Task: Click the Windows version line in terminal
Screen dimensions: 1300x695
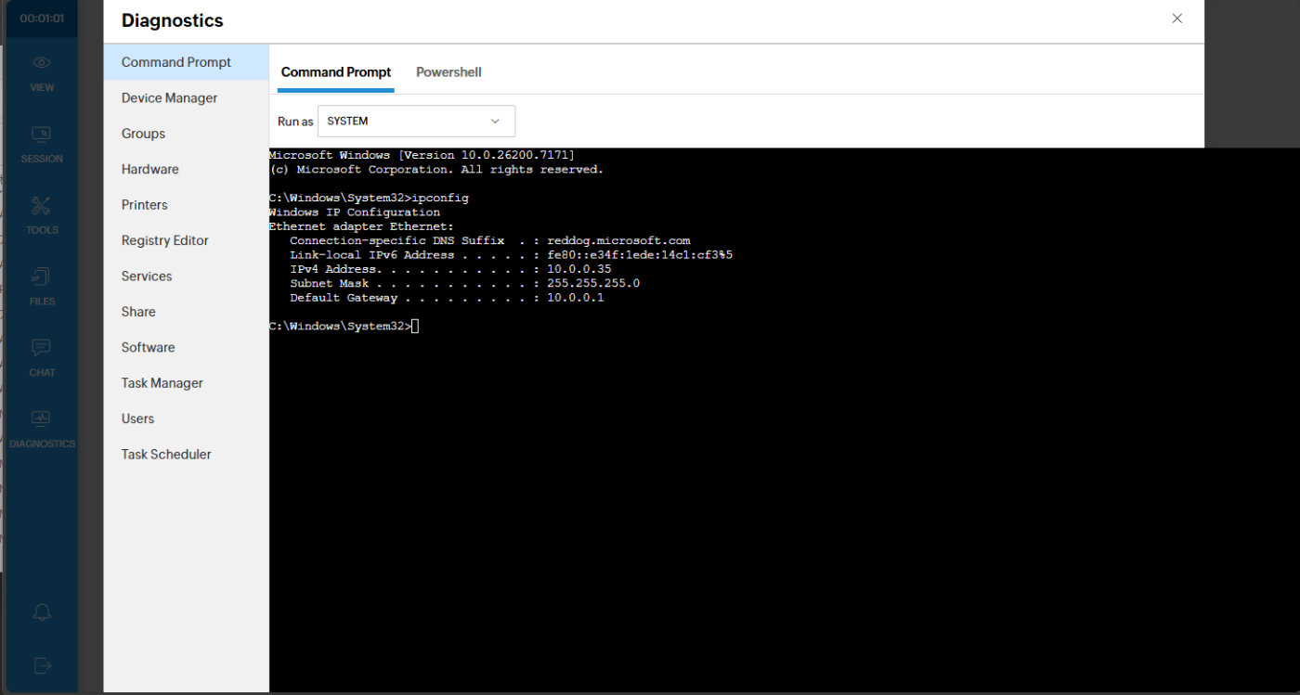Action: pyautogui.click(x=422, y=155)
